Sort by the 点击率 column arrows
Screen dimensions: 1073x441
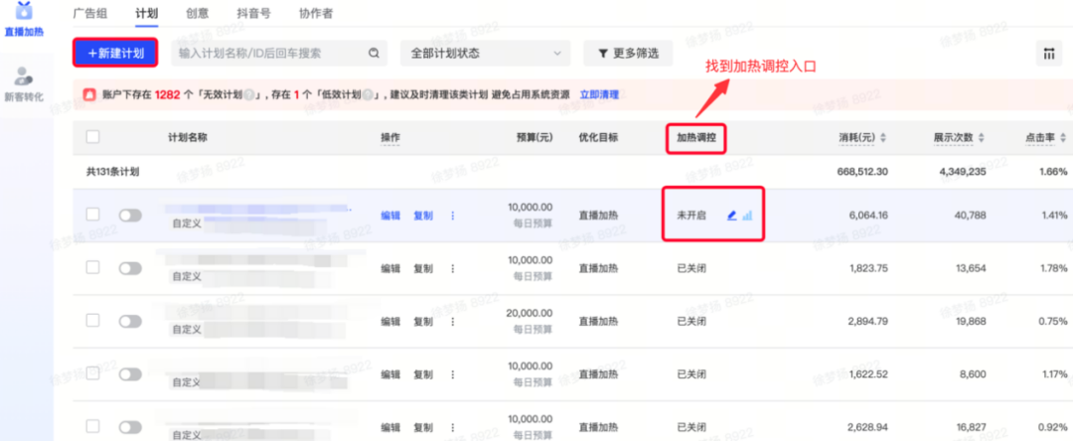click(x=1063, y=138)
